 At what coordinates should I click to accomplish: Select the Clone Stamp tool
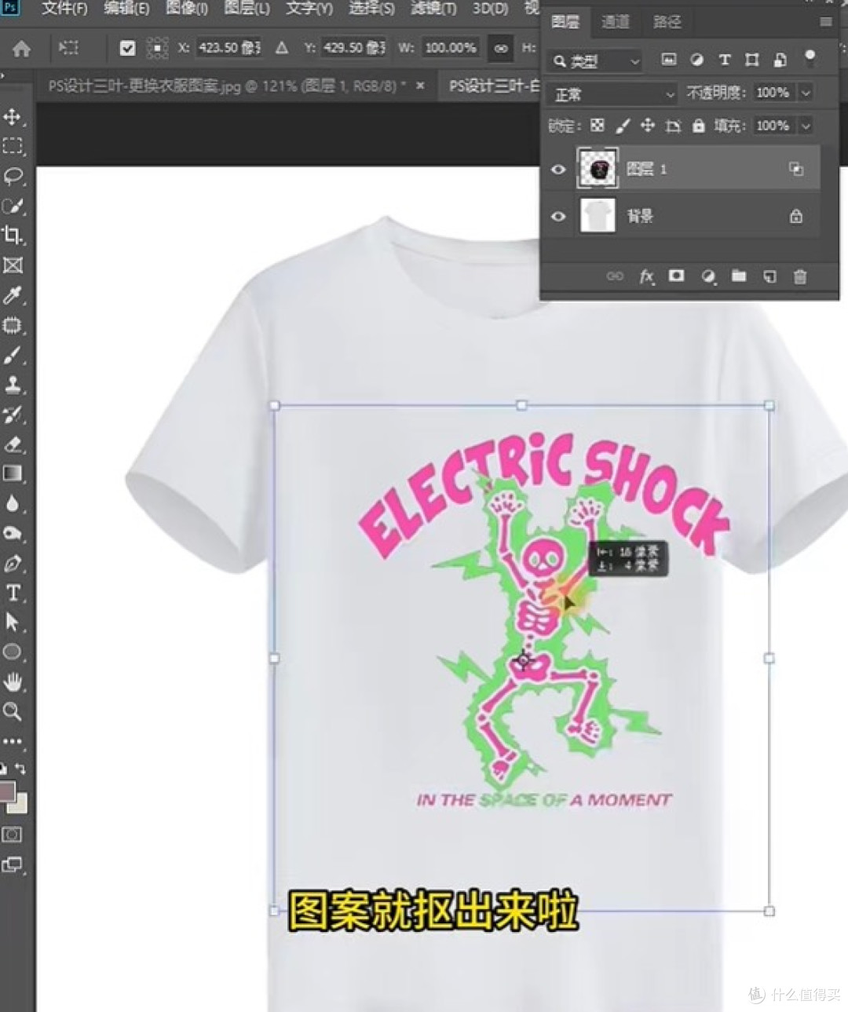(12, 385)
